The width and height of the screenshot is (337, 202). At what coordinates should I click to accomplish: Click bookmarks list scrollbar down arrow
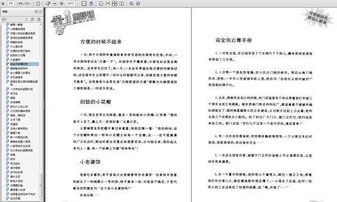point(40,199)
